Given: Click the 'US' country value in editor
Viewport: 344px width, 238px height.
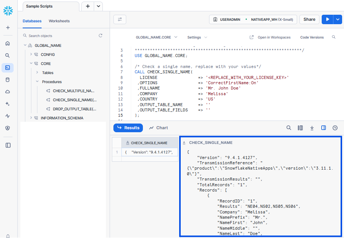Looking at the screenshot, I should click(x=211, y=99).
